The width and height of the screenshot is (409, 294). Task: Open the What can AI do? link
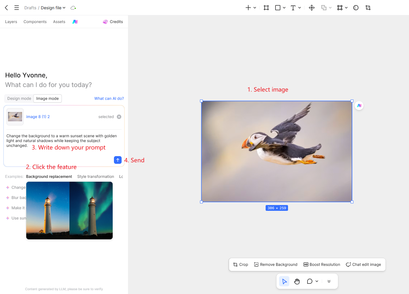(109, 99)
